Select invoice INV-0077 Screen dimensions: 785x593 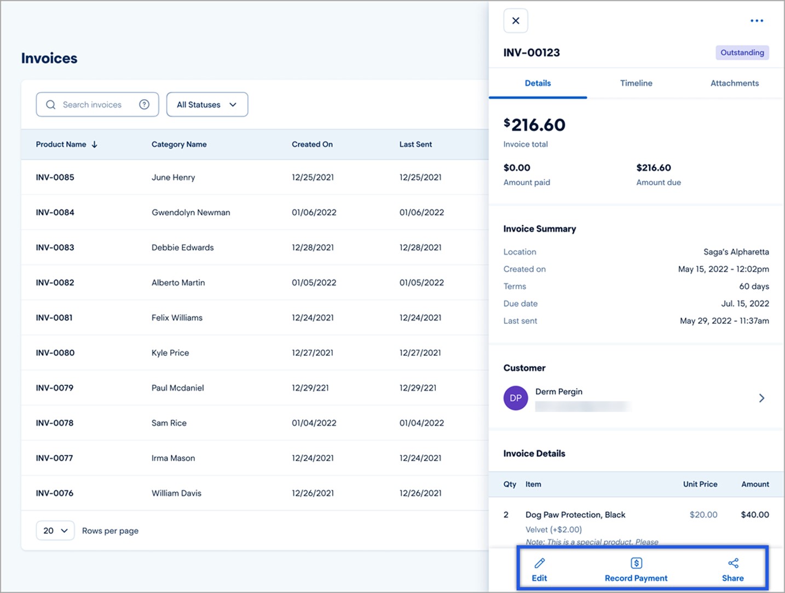tap(255, 458)
